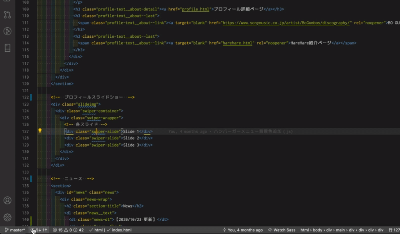Click the news__text dl tag on line 139
The image size is (400, 234).
click(x=90, y=213)
